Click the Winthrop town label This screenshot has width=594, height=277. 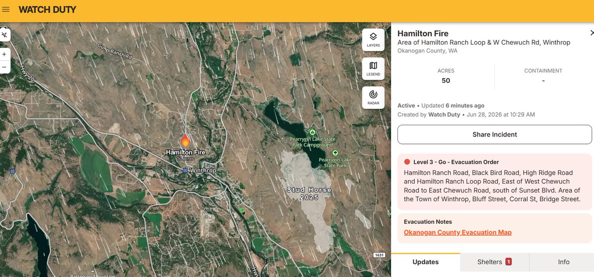coord(203,170)
